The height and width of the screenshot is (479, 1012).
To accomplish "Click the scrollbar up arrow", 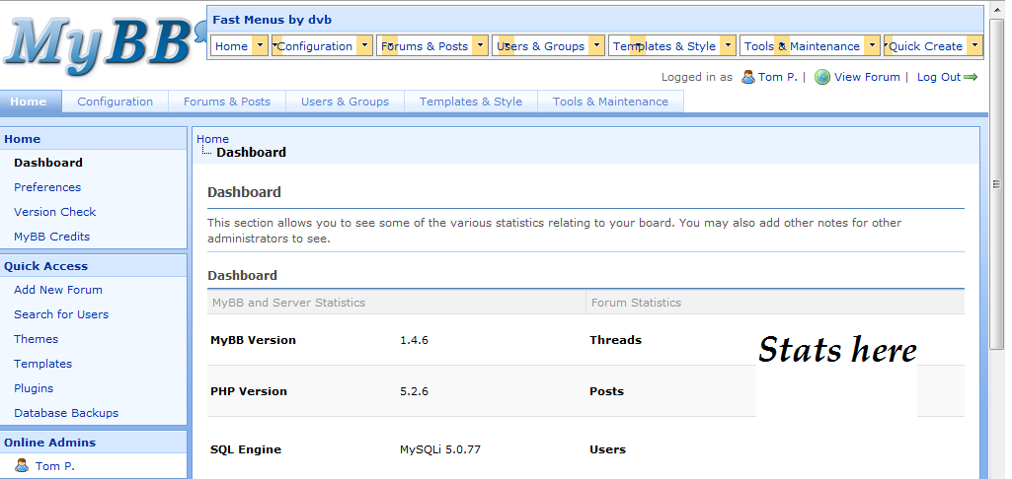I will click(996, 8).
